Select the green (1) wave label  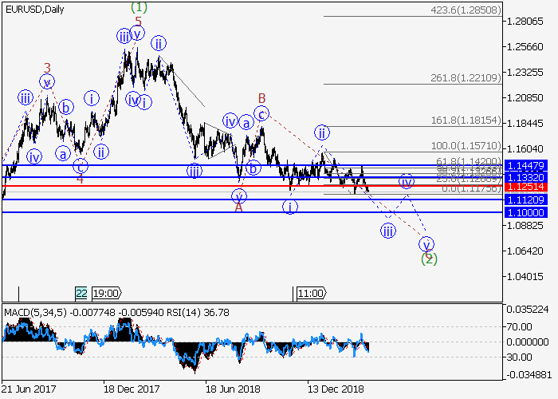click(138, 7)
